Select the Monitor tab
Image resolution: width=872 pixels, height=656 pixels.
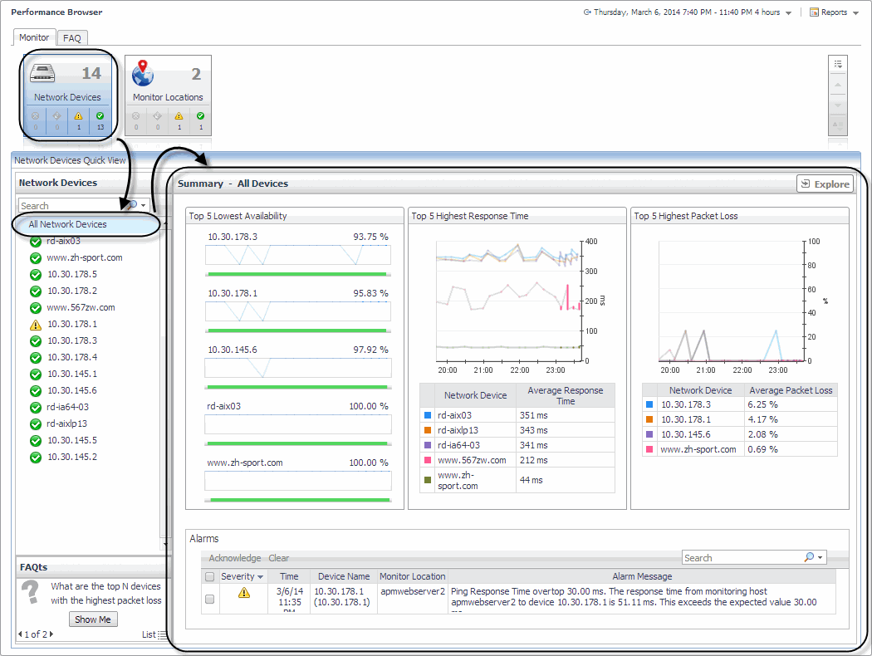point(34,38)
